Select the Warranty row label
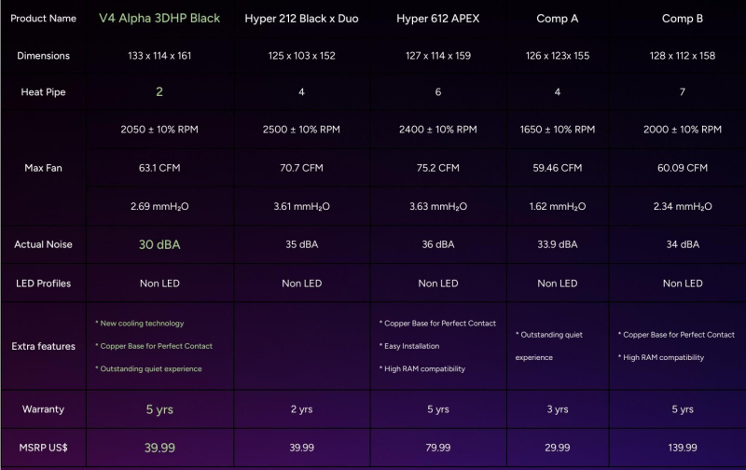Viewport: 746px width, 470px height. point(43,409)
